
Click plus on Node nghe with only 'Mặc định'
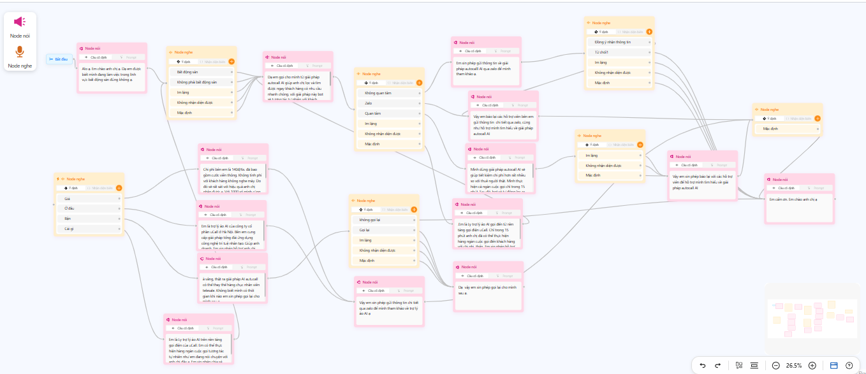click(x=818, y=119)
